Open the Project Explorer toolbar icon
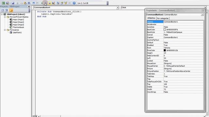This screenshot has width=209, height=117. tap(58, 3)
